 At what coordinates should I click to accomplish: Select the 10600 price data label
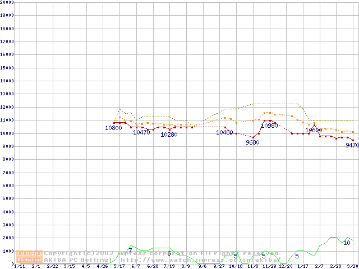[x=314, y=130]
